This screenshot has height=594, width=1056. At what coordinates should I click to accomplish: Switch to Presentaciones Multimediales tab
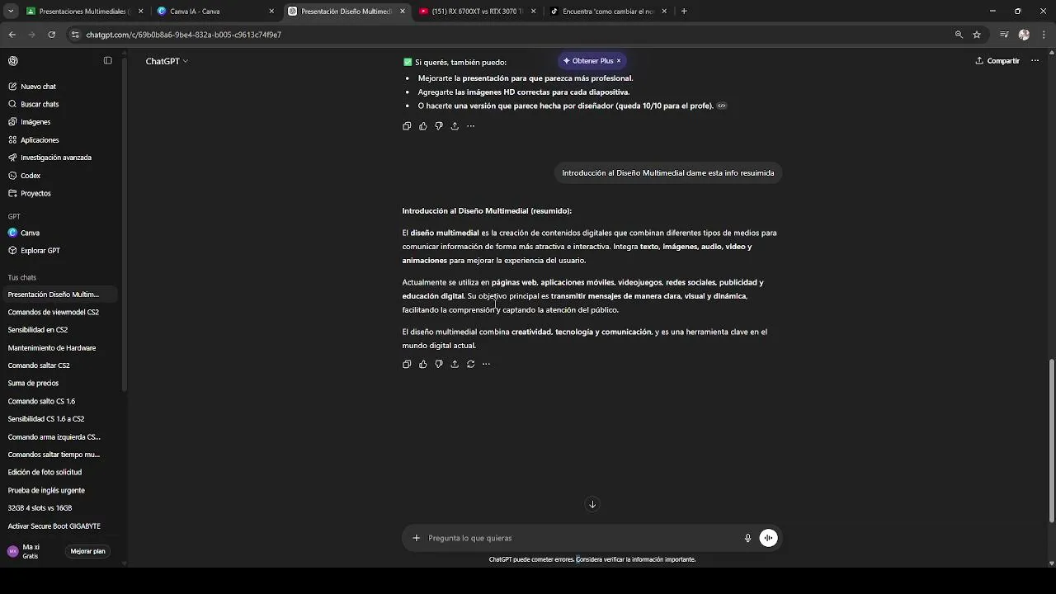click(x=85, y=12)
